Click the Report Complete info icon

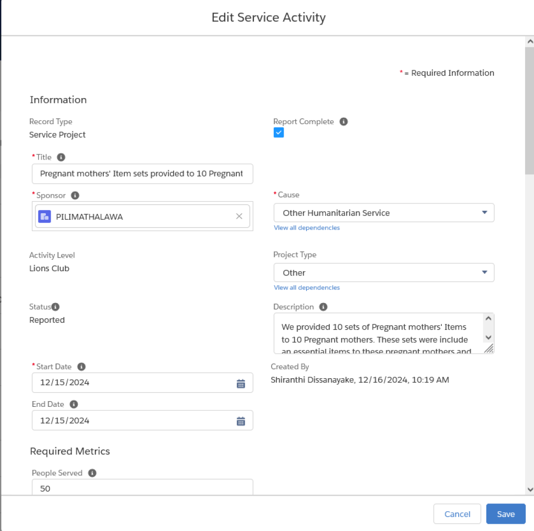click(344, 122)
